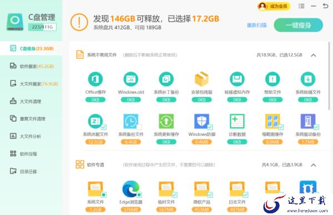Collapse the 系统不常用文件 section chevron
This screenshot has width=333, height=215.
[x=313, y=55]
